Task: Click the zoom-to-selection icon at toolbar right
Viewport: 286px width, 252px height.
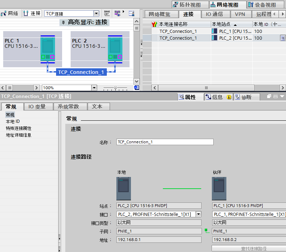Action: point(132,13)
